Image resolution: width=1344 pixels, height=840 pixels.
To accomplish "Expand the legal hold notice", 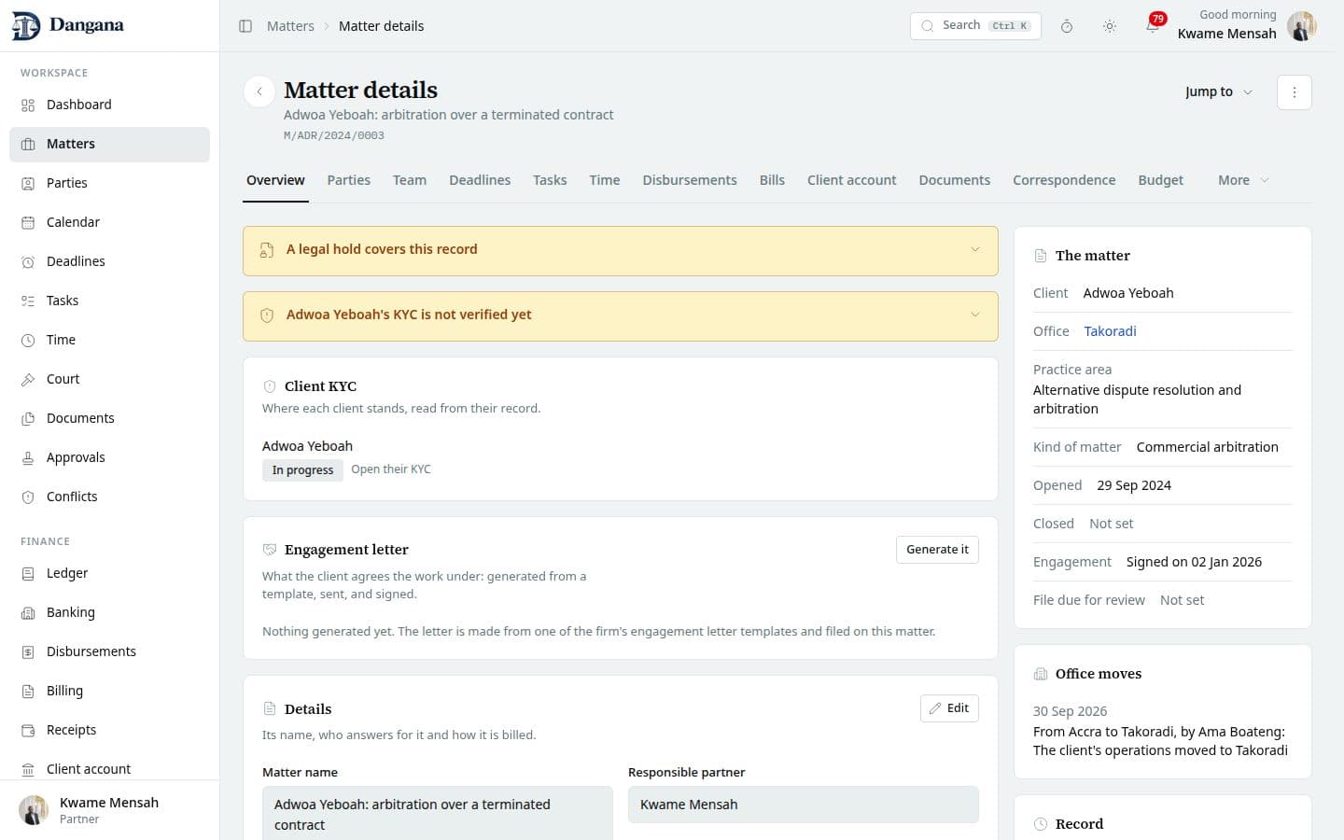I will coord(621,250).
